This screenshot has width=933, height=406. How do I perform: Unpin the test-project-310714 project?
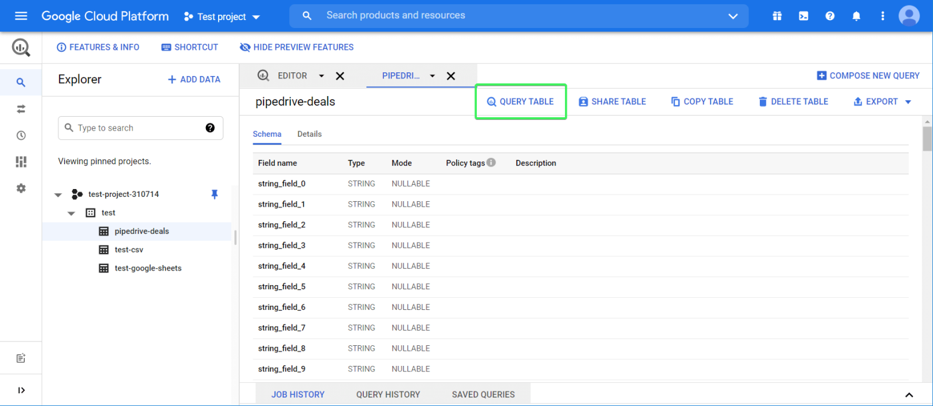[214, 194]
